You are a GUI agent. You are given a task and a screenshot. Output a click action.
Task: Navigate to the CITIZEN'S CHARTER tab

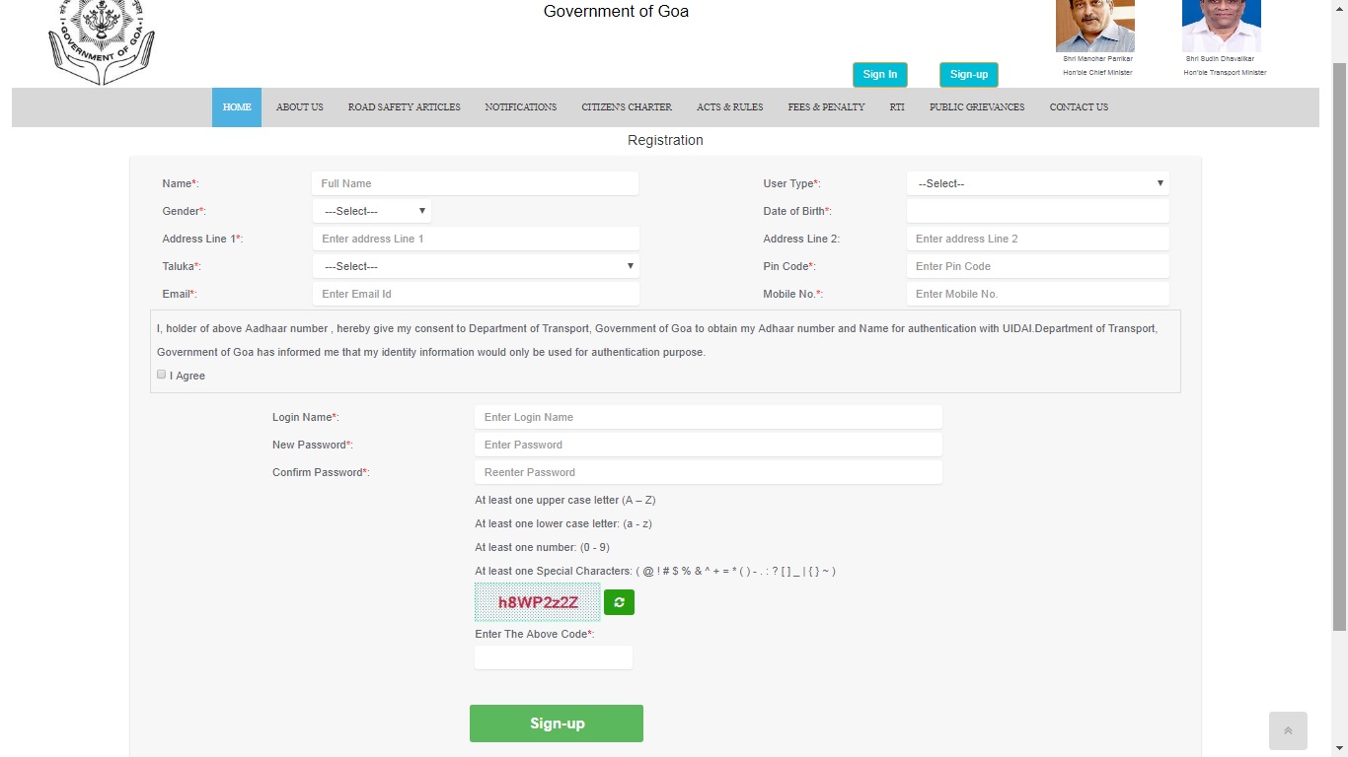[x=627, y=106]
